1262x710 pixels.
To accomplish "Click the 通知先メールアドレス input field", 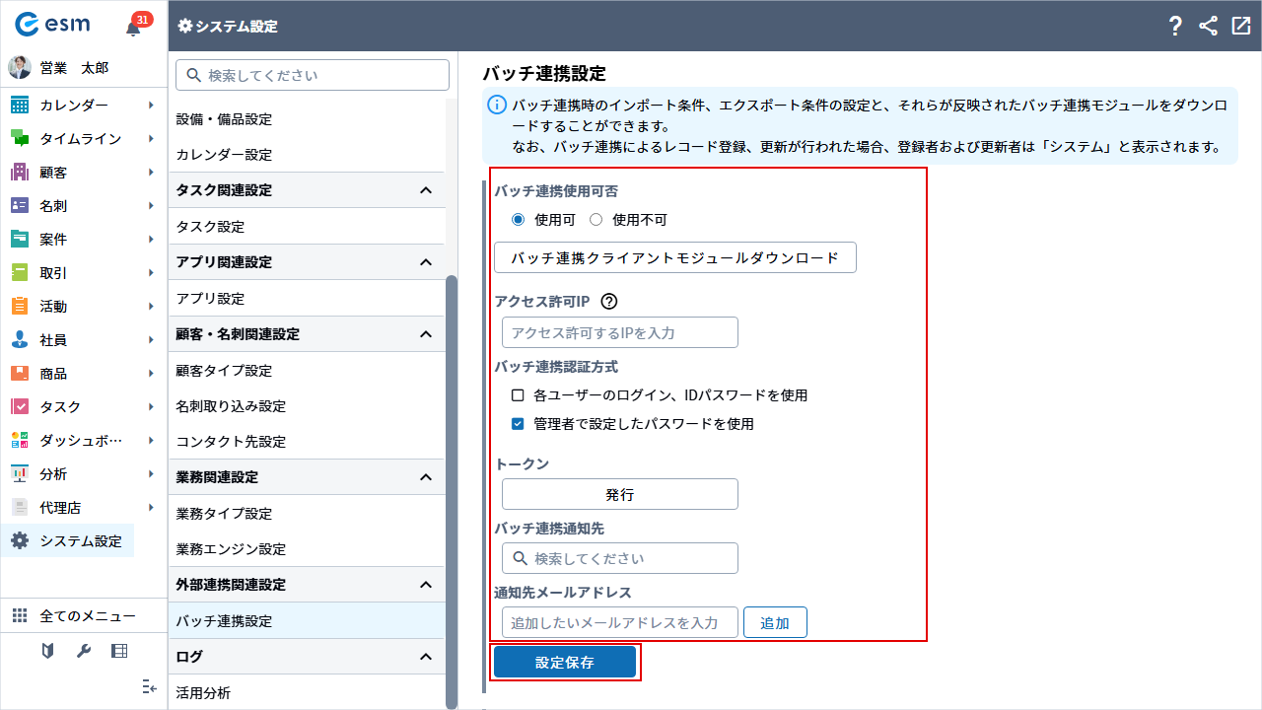I will pyautogui.click(x=619, y=622).
